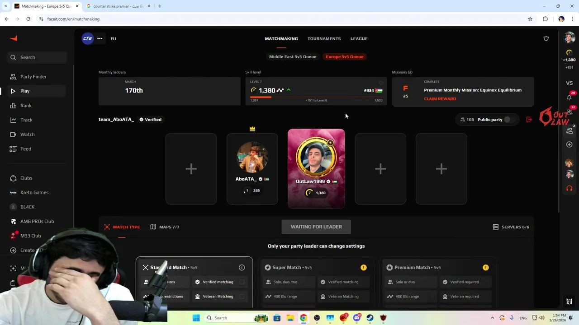Open notifications bell with 20 badge
This screenshot has height=325, width=579.
pos(570,97)
